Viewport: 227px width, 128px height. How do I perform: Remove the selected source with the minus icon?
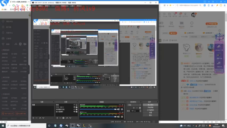60,118
